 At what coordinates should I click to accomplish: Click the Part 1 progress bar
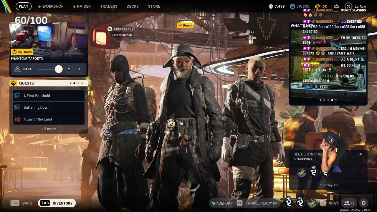tap(46, 69)
